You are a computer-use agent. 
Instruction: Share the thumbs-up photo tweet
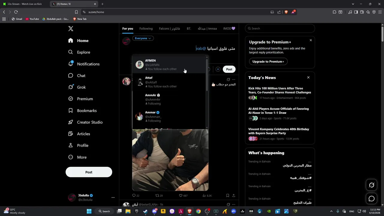[x=234, y=196]
